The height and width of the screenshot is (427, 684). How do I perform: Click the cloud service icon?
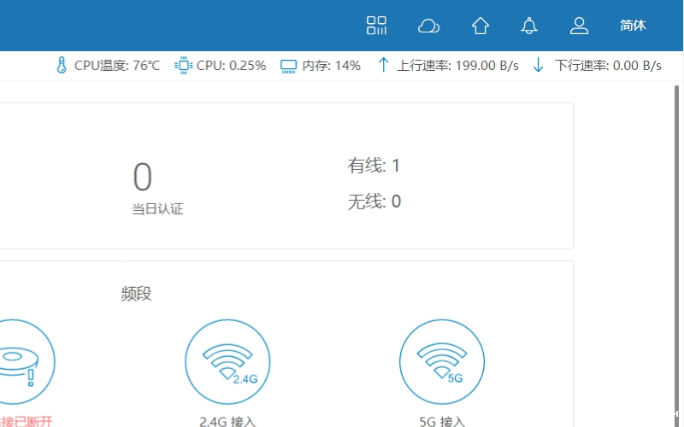click(428, 26)
